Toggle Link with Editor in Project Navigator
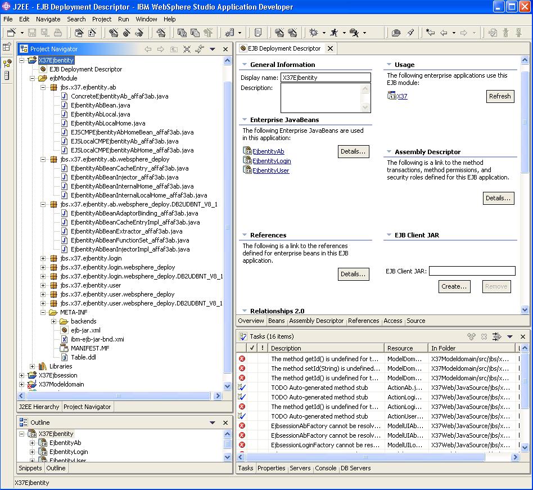 coord(200,49)
